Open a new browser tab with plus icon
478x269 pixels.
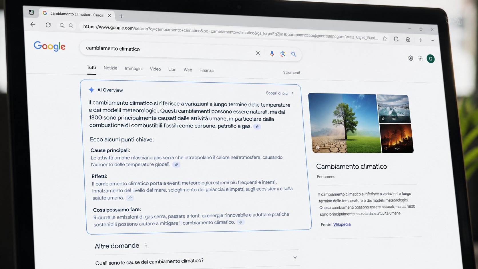coord(121,16)
